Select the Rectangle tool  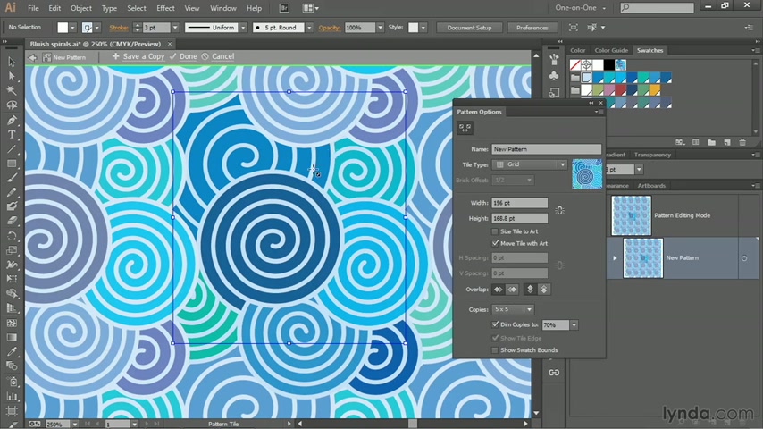point(12,164)
